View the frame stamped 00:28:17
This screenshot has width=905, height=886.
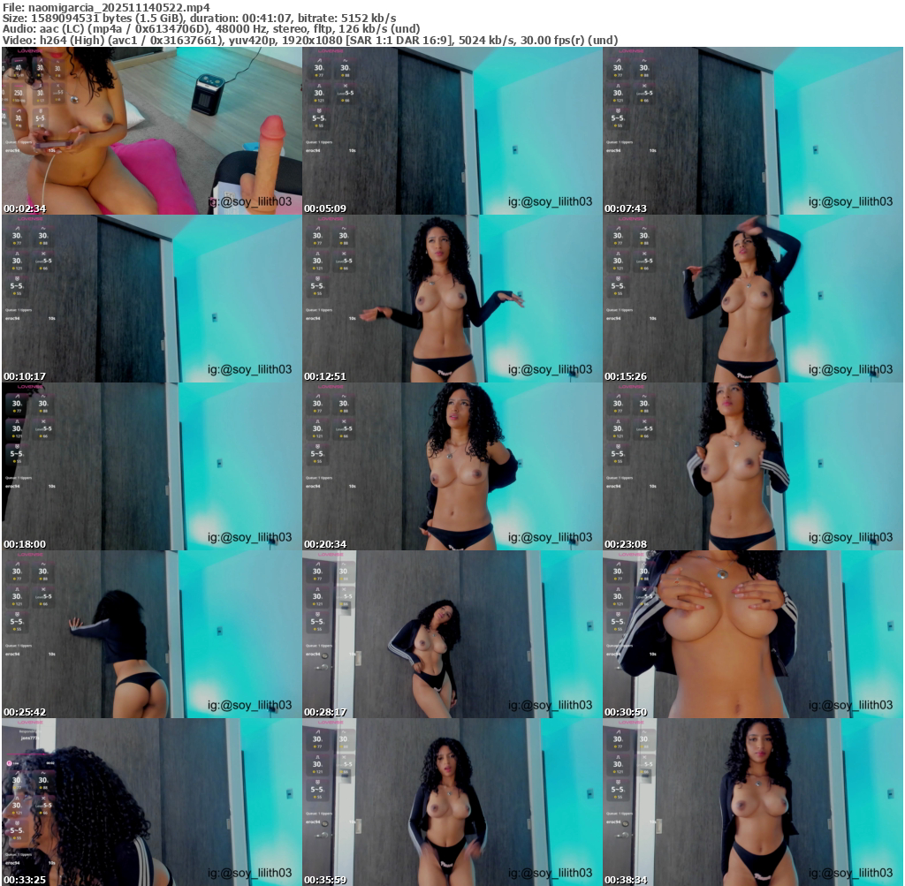coord(452,634)
